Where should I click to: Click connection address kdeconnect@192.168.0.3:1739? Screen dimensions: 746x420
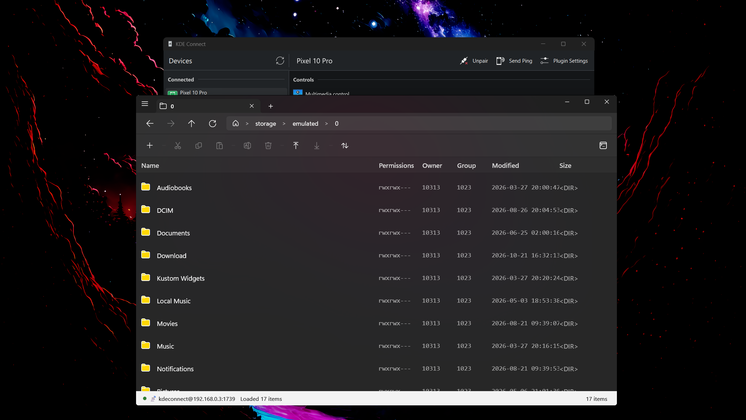pyautogui.click(x=197, y=399)
